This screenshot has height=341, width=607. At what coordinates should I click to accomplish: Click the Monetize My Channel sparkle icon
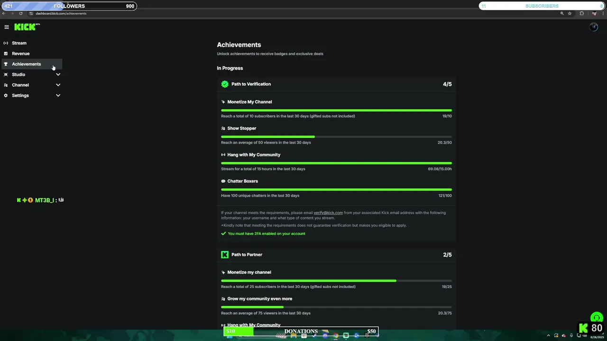pos(223,102)
